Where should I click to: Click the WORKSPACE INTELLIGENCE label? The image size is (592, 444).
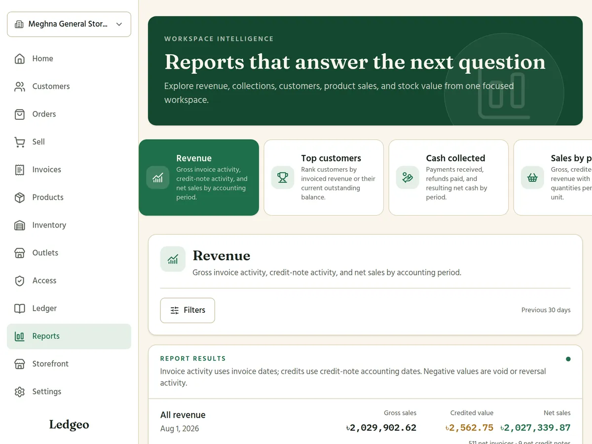click(x=219, y=39)
